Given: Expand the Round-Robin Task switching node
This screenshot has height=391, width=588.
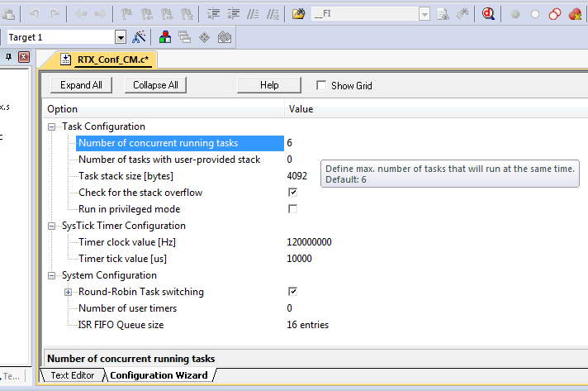Looking at the screenshot, I should [x=69, y=292].
